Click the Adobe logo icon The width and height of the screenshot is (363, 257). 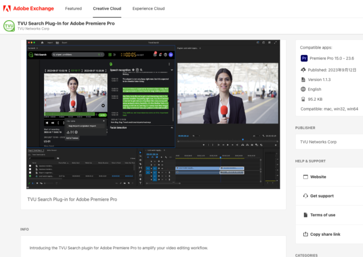(7, 8)
